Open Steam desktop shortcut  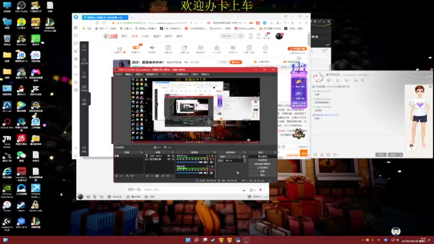21,207
